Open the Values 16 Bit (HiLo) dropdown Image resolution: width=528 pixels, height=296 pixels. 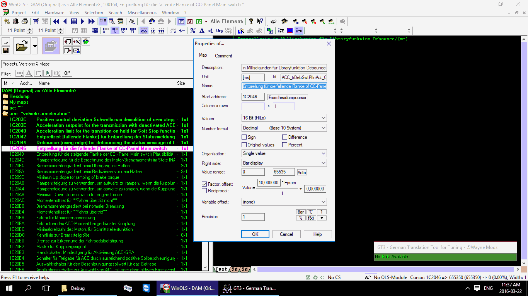pyautogui.click(x=284, y=118)
